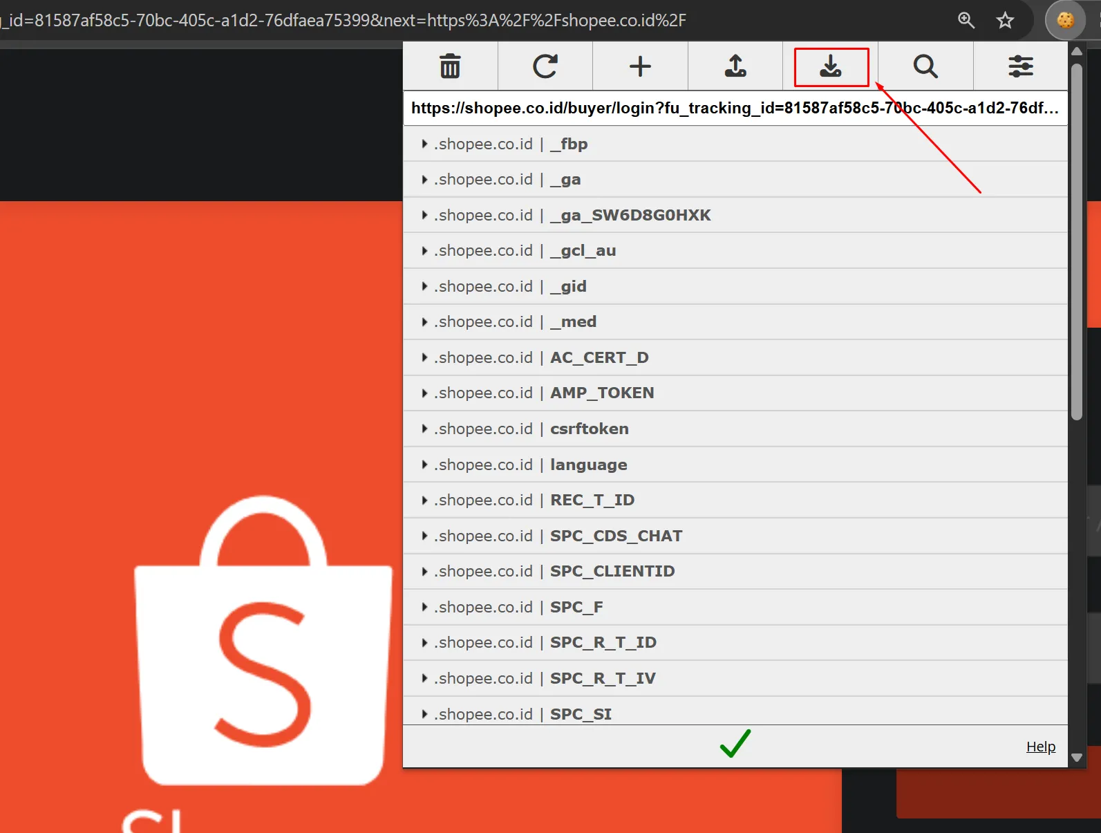Reset cookies with the circular arrow icon

coord(545,66)
